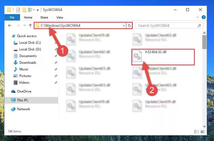The width and height of the screenshot is (214, 141).
Task: Click the Search SysWOW64 box
Action: (x=169, y=25)
